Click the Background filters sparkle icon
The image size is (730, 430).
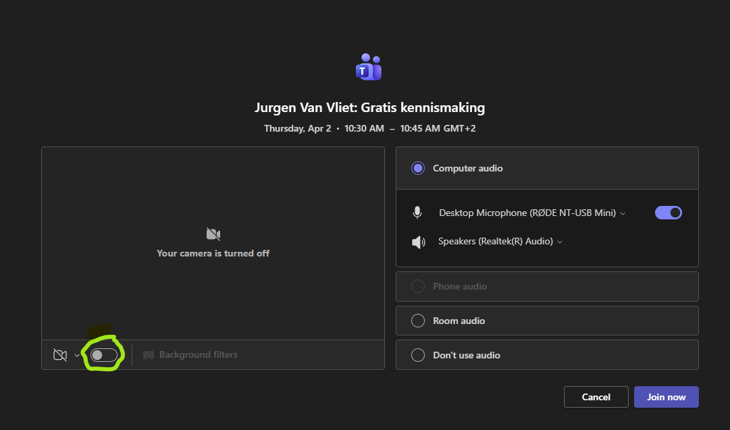click(x=149, y=355)
